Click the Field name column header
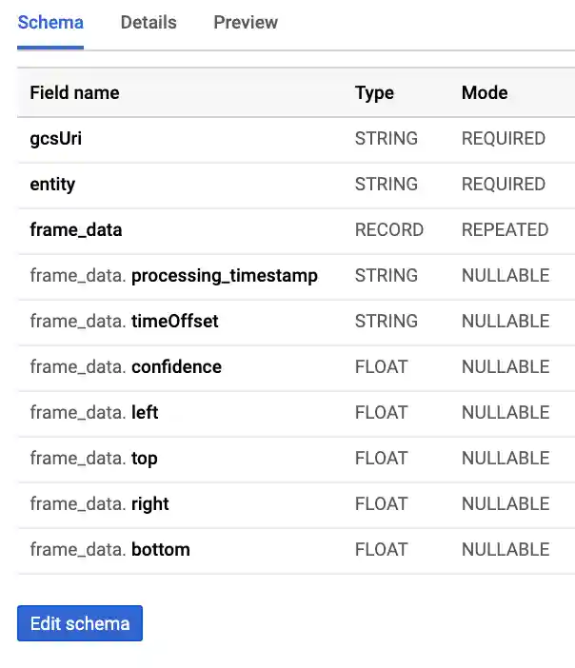The width and height of the screenshot is (575, 668). click(74, 93)
